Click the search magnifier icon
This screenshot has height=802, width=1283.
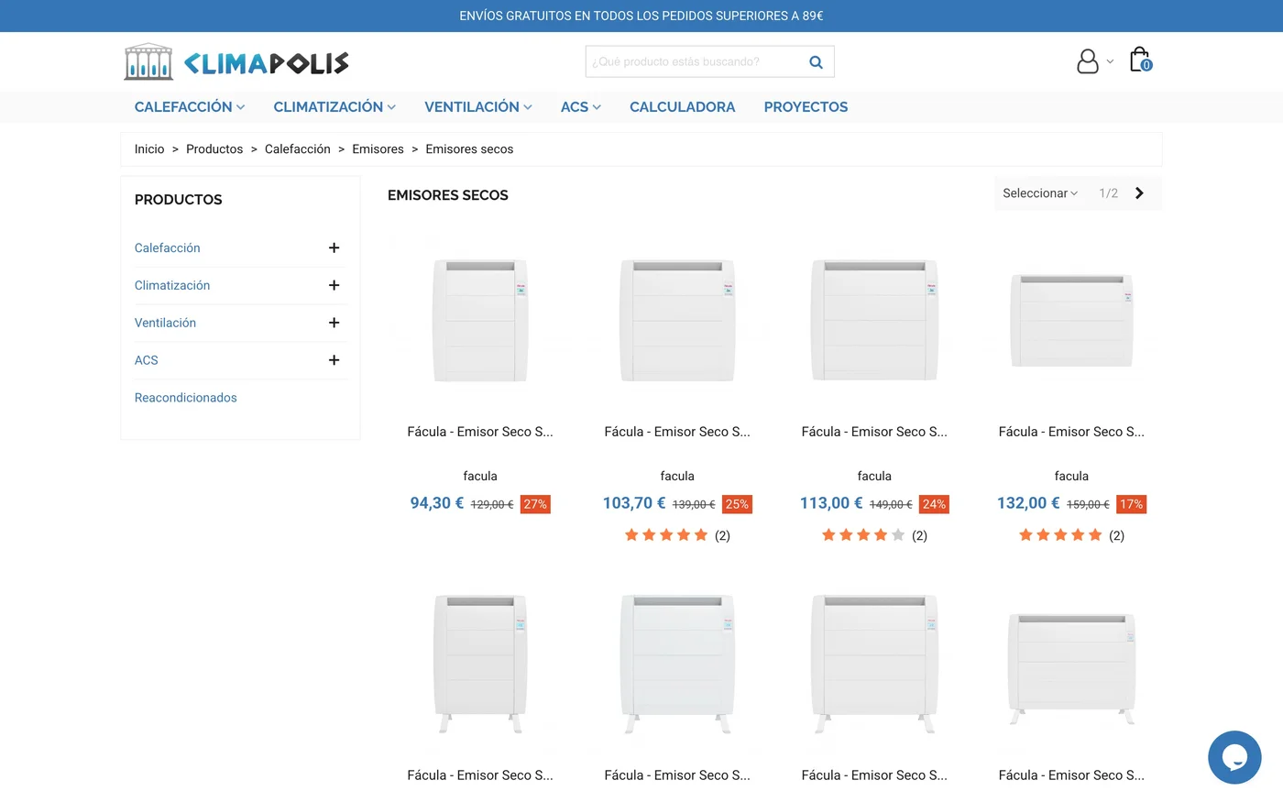tap(816, 62)
